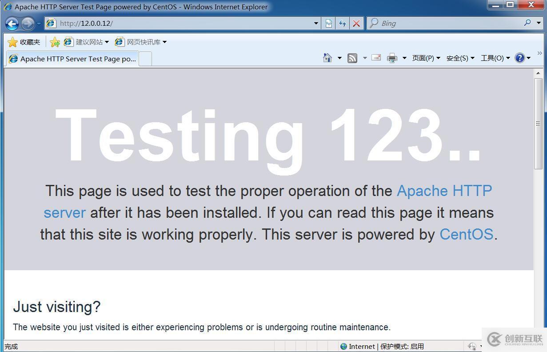Viewport: 547px width, 352px height.
Task: Click the vertical scrollbar thumb
Action: click(x=538, y=123)
